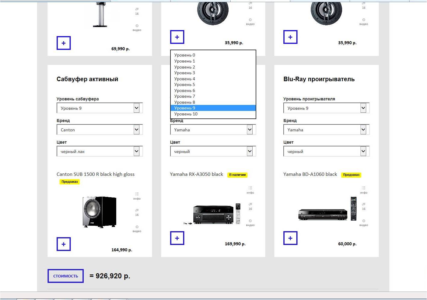
Task: Open Yamaha brand dropdown in receiver card
Action: pyautogui.click(x=213, y=130)
